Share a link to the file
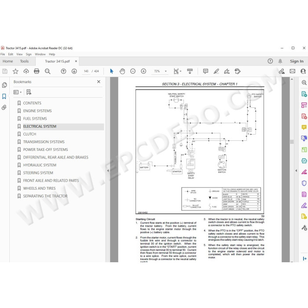The height and width of the screenshot is (308, 308). click(x=282, y=71)
